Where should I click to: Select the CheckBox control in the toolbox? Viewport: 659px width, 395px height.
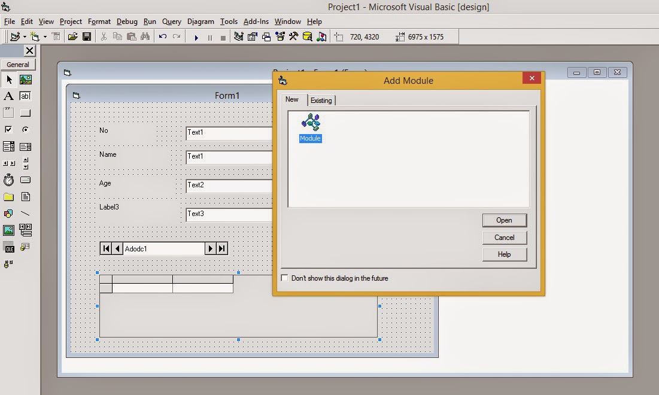[x=8, y=129]
